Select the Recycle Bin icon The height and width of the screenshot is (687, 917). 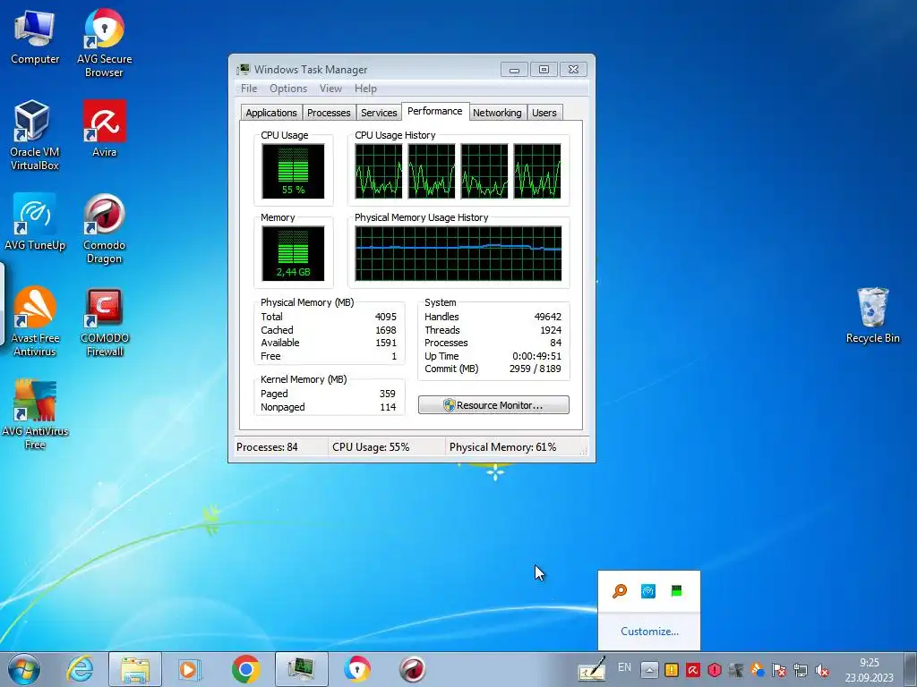872,316
